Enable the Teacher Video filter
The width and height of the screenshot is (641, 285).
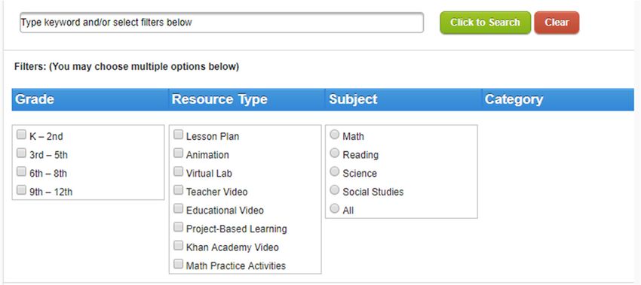click(178, 190)
